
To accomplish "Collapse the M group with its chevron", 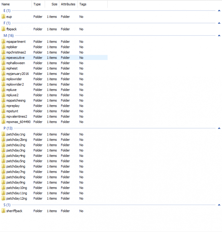I will [x=219, y=36].
